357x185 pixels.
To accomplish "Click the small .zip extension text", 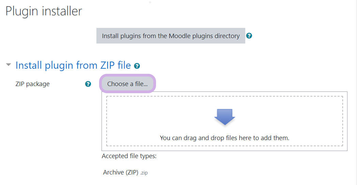I will (144, 173).
